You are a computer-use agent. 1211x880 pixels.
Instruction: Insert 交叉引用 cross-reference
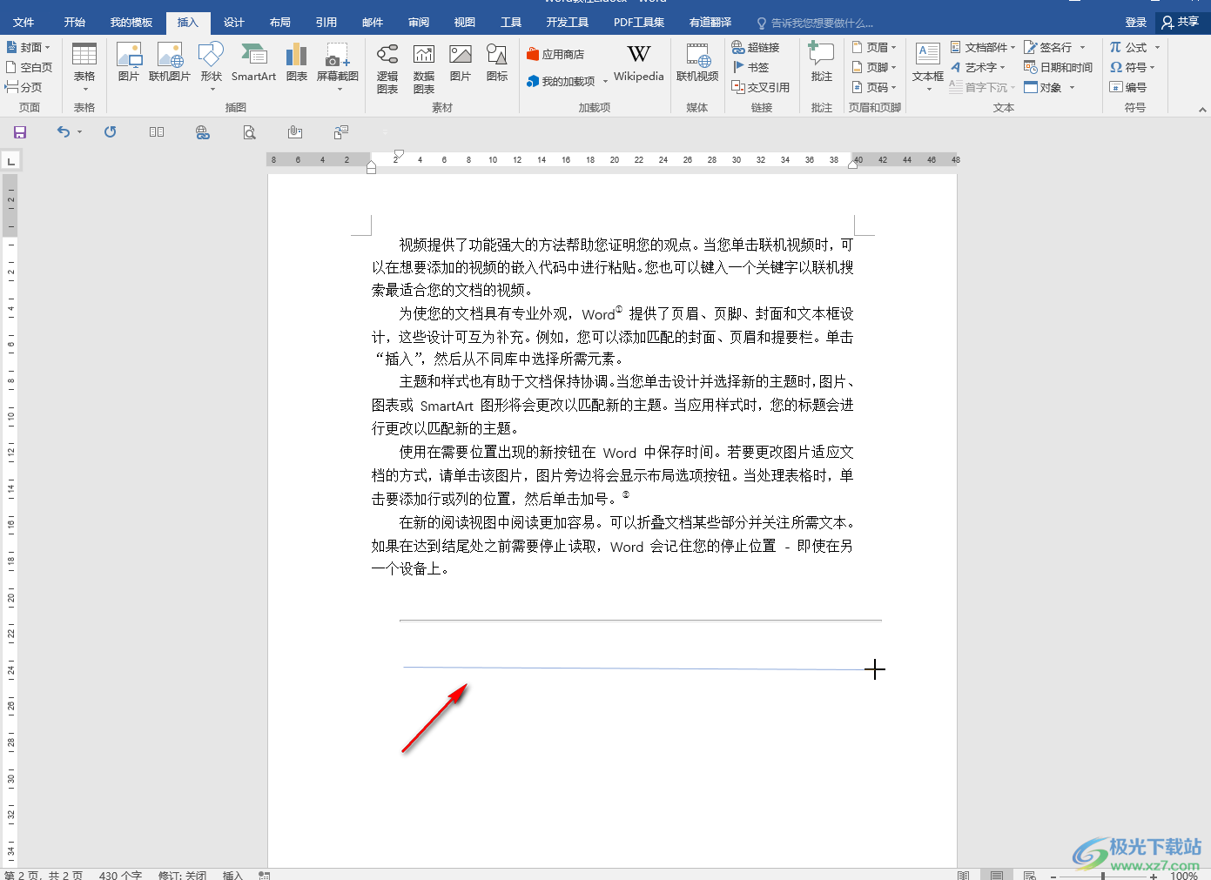(x=761, y=87)
